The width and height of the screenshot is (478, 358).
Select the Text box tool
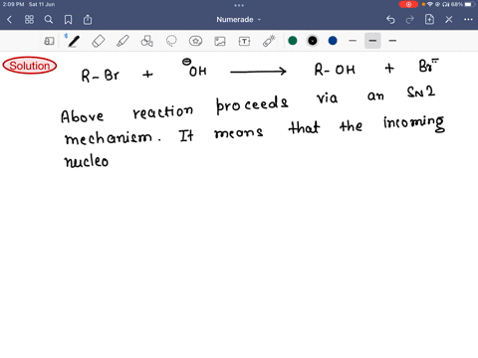click(244, 41)
